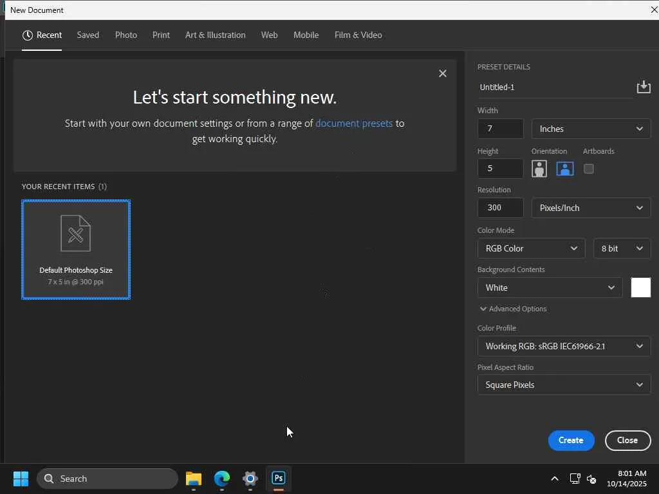The height and width of the screenshot is (494, 659).
Task: Switch to the Saved tab
Action: (x=88, y=35)
